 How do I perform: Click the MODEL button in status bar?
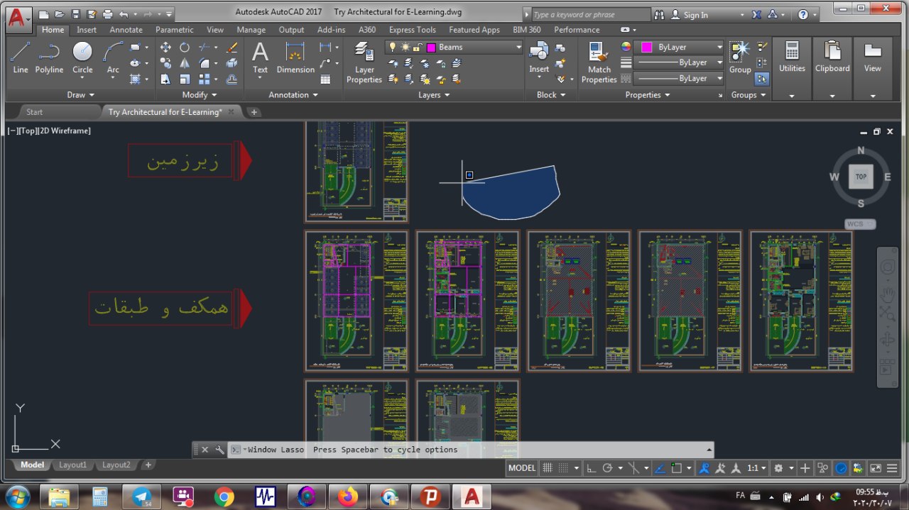522,468
